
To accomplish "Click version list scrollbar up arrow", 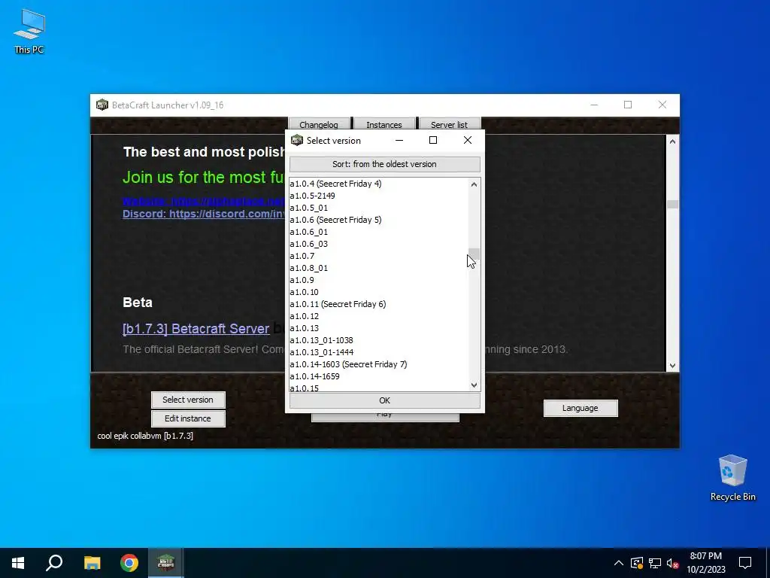I will [x=474, y=184].
